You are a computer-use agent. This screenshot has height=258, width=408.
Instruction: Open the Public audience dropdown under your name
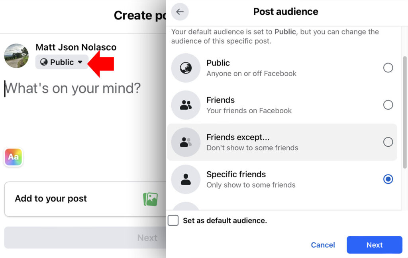(62, 62)
